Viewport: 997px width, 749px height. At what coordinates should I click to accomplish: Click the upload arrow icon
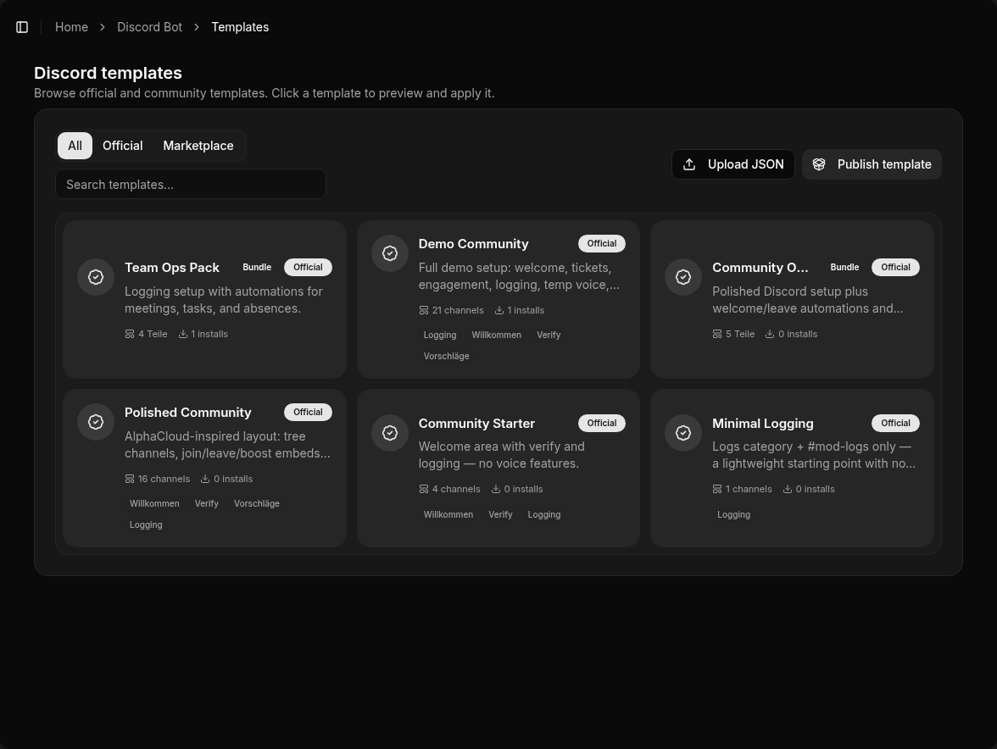pos(689,164)
